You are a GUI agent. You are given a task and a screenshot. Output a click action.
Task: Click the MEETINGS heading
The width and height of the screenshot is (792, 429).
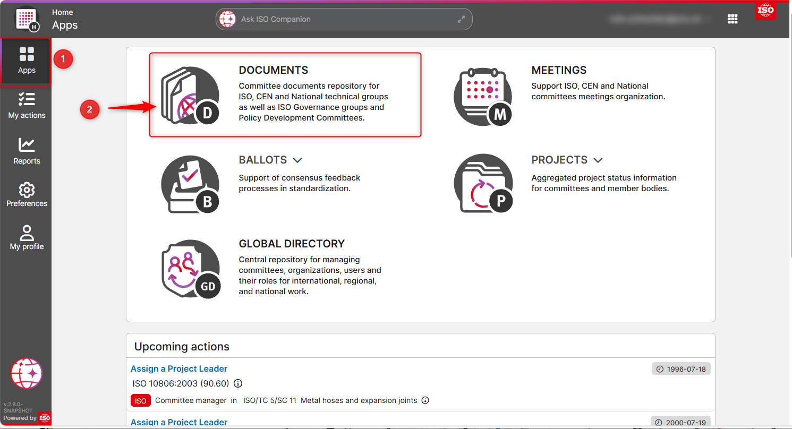[559, 70]
